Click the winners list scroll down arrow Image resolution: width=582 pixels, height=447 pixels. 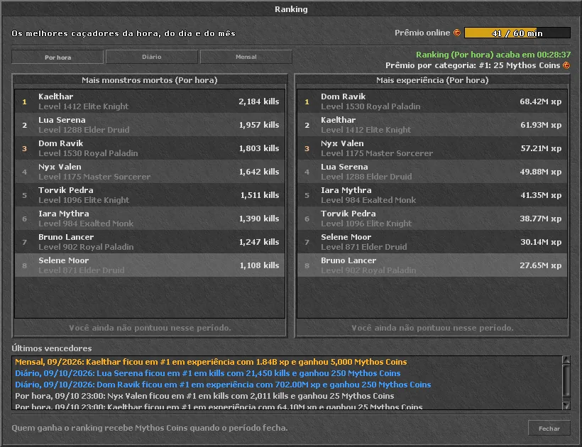pos(566,405)
